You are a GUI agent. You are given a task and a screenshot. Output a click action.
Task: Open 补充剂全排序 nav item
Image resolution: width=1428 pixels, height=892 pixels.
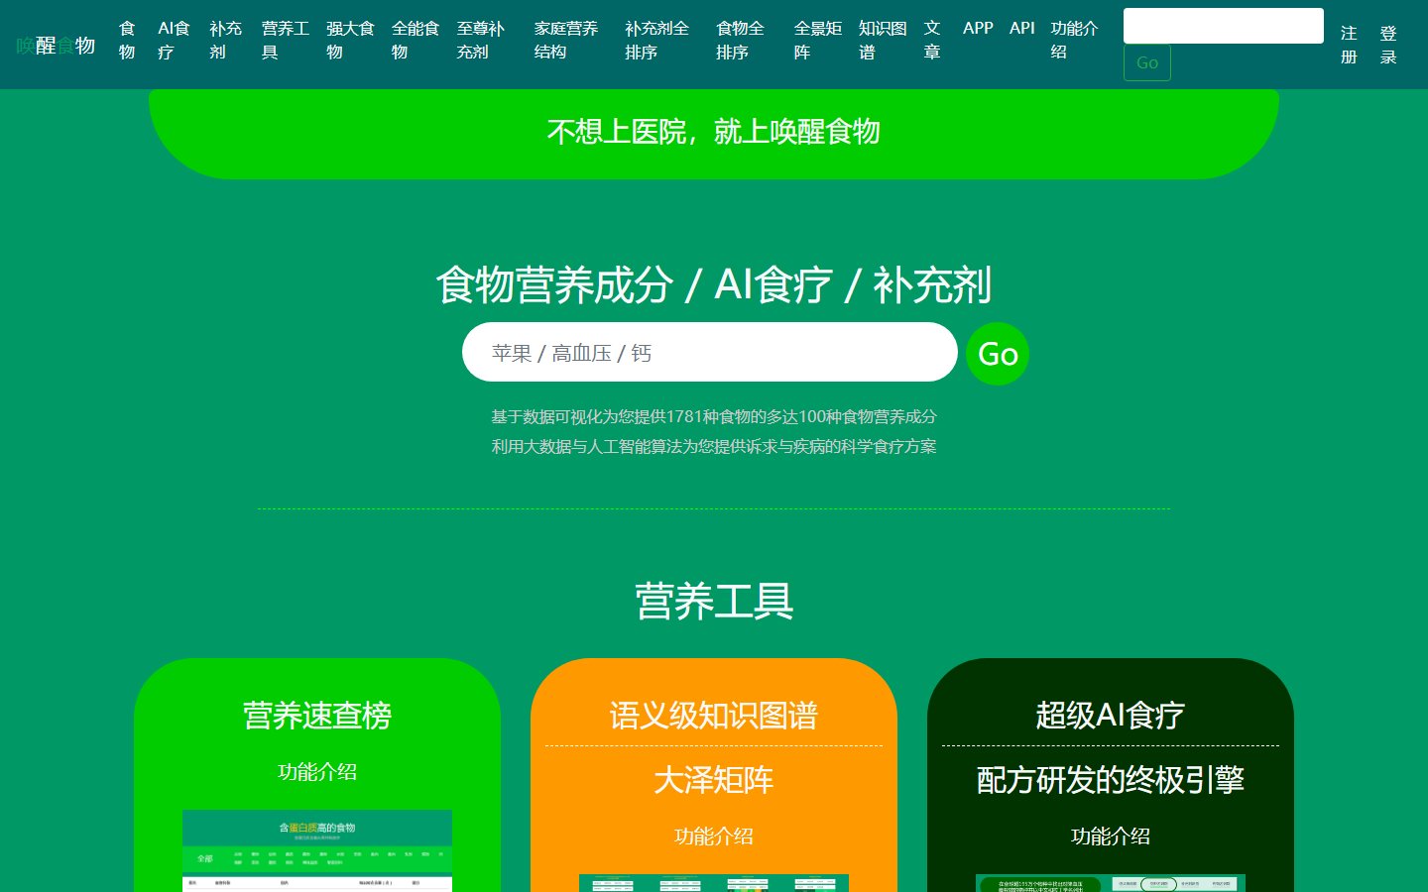pyautogui.click(x=656, y=41)
